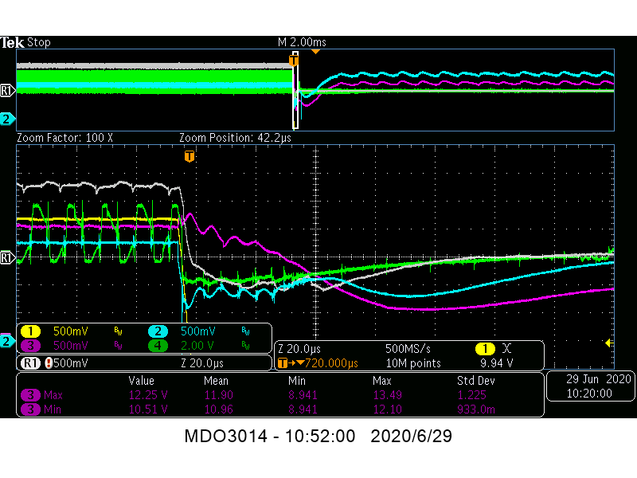637x478 pixels.
Task: Click the Zoom Factor: 100 X label
Action: 64,138
